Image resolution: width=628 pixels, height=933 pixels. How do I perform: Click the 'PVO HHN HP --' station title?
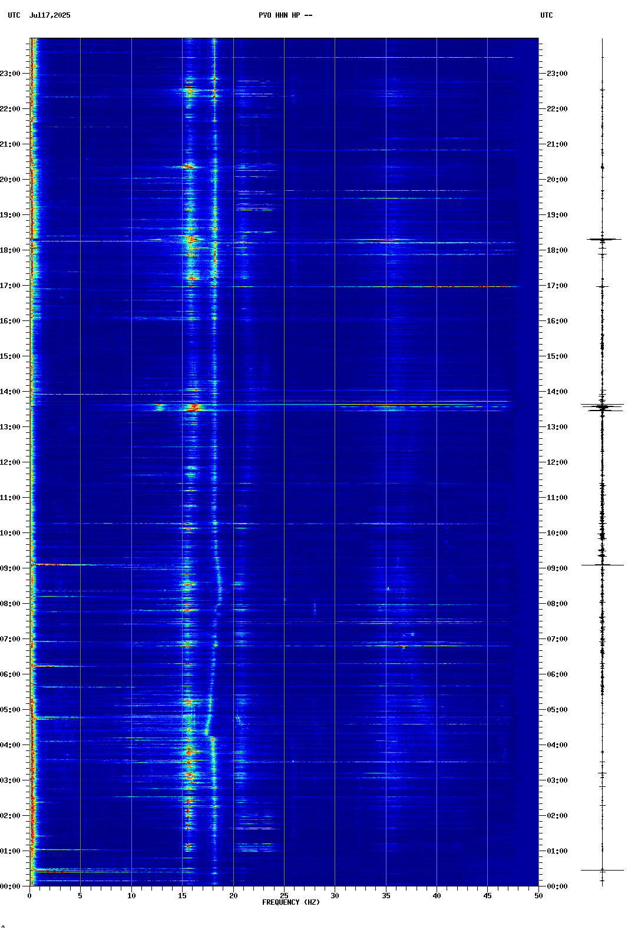pos(286,15)
